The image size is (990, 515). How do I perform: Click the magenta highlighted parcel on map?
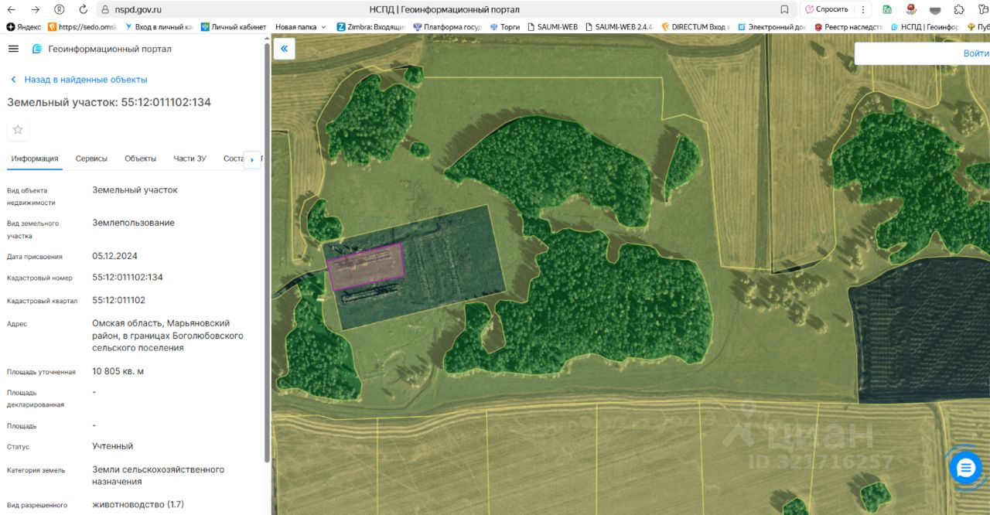366,267
